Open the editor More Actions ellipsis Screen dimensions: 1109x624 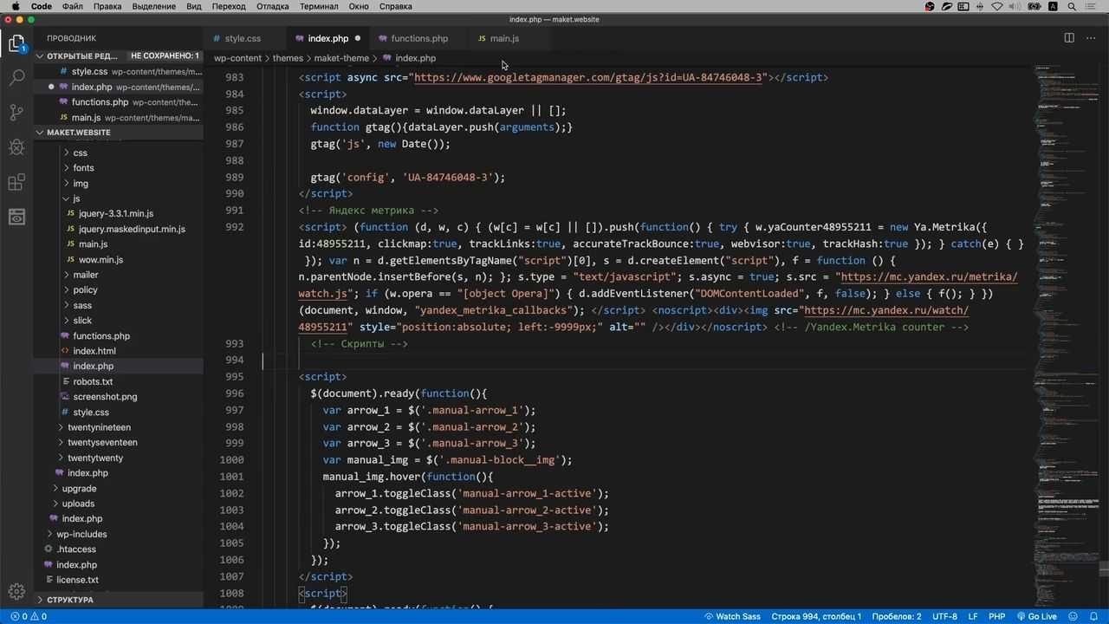coord(1092,38)
